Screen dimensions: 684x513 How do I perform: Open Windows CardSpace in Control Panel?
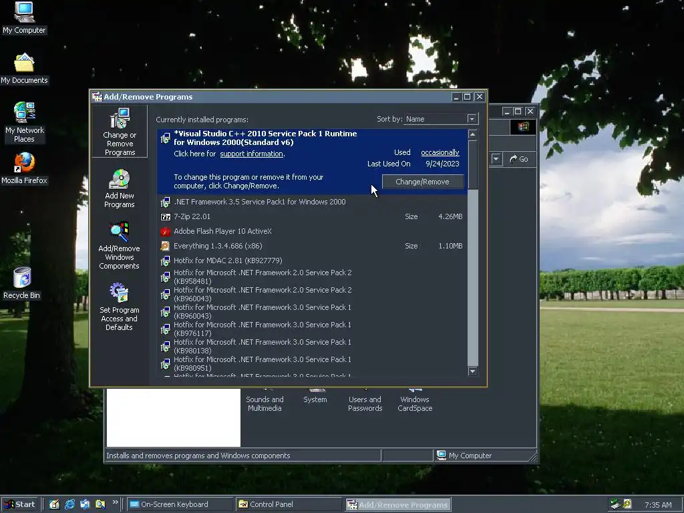(x=415, y=399)
